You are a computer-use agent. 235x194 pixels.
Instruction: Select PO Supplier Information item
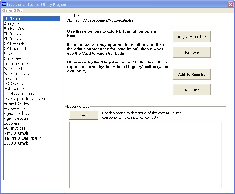pos(32,99)
